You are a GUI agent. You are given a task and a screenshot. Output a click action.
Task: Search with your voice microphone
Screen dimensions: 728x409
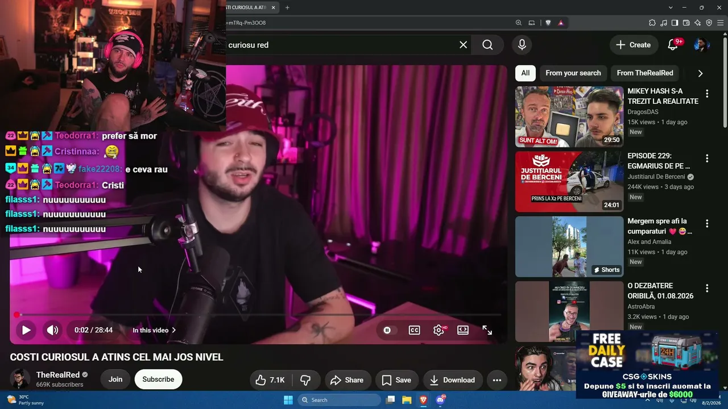(522, 45)
